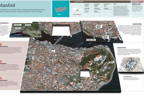The image size is (144, 96).
Task: Click the Walls label on map
Action: (x=111, y=62)
